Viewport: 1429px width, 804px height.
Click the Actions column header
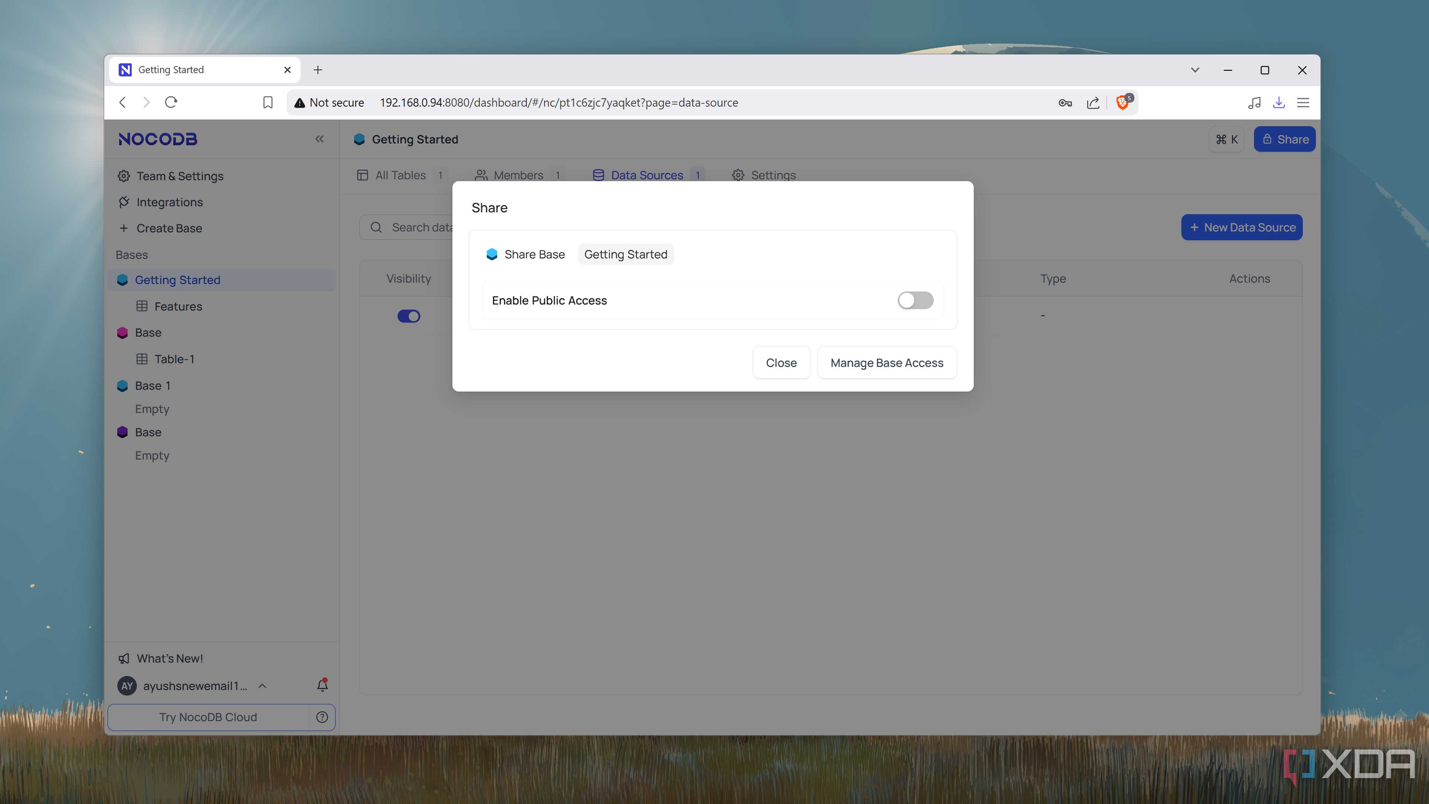pyautogui.click(x=1249, y=278)
